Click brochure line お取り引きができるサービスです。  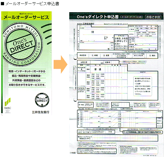coord(27,85)
